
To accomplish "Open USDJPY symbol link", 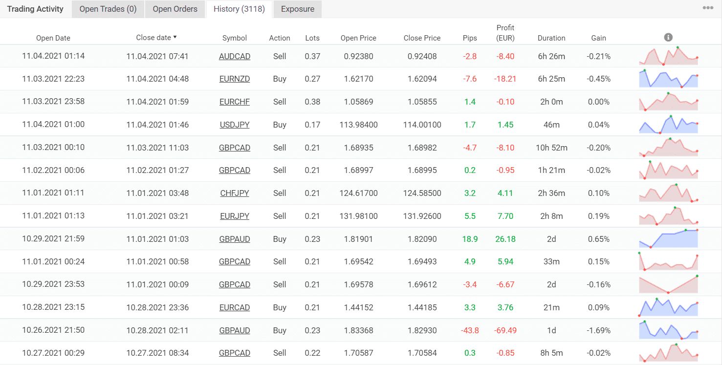I will pyautogui.click(x=235, y=125).
